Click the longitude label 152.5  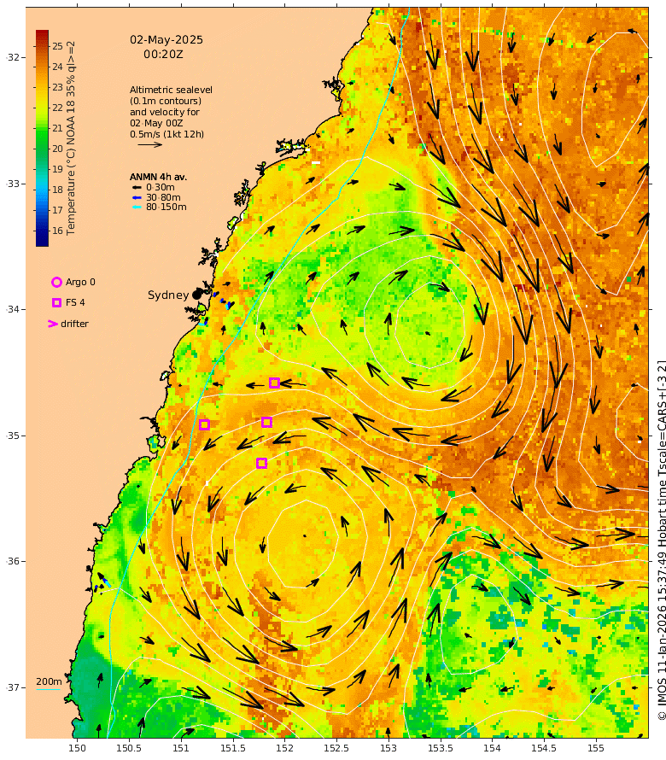pyautogui.click(x=336, y=748)
